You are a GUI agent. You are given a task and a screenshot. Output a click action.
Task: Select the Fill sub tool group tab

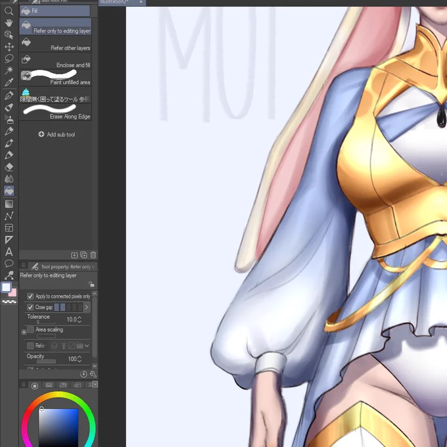click(55, 11)
